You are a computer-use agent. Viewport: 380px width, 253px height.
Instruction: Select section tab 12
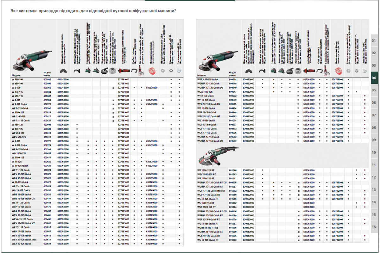point(374,177)
